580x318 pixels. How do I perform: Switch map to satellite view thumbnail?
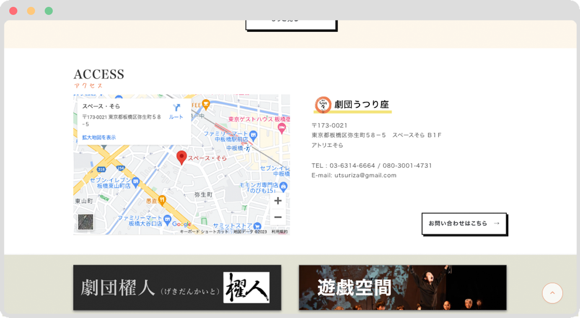[85, 222]
